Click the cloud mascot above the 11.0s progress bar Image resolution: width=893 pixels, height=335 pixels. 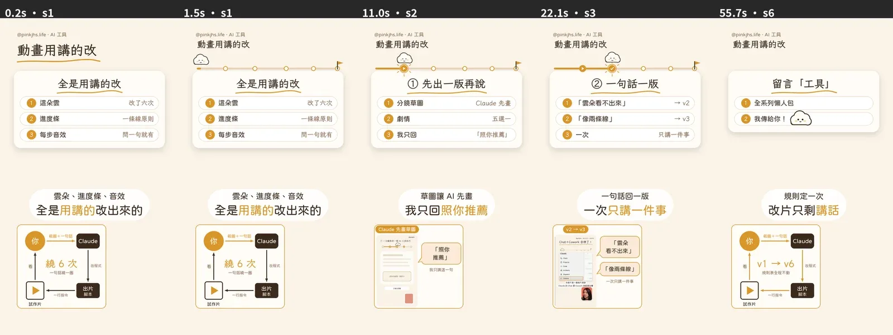coord(405,59)
